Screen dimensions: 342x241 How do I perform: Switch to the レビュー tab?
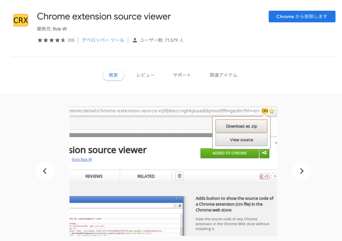click(x=146, y=75)
